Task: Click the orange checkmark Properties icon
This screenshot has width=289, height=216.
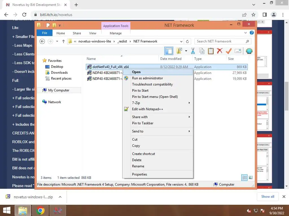Action: click(x=229, y=51)
